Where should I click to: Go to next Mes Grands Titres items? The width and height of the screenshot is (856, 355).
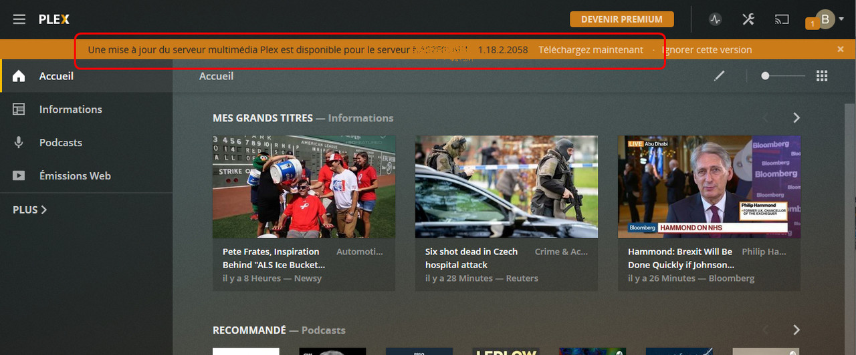point(796,118)
